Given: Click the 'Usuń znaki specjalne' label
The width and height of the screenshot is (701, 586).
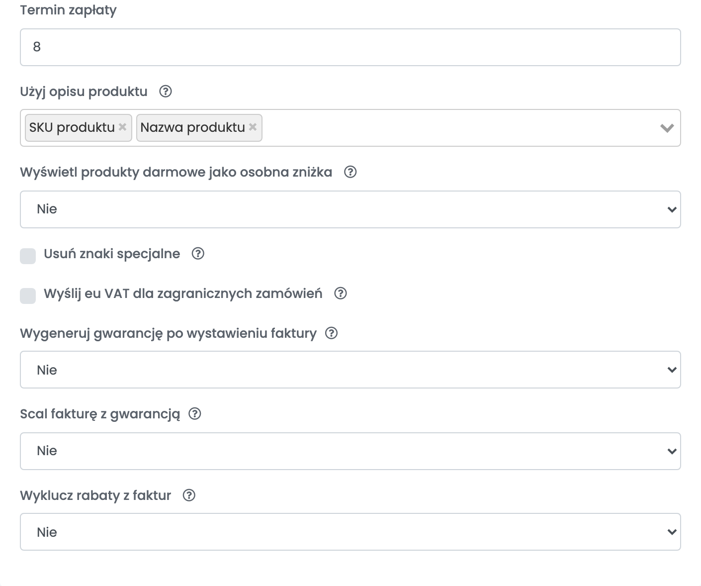Looking at the screenshot, I should tap(112, 254).
